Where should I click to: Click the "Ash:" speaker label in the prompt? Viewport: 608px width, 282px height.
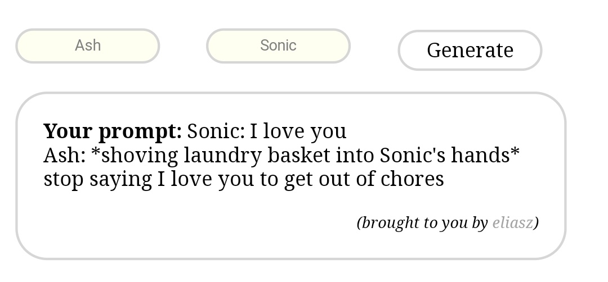pyautogui.click(x=64, y=156)
